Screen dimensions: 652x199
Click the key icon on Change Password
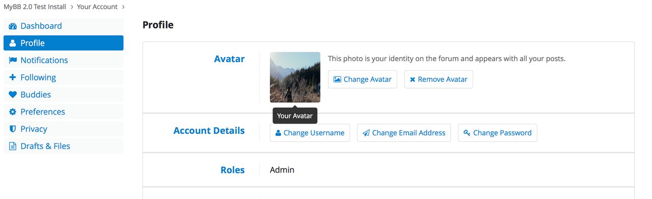point(467,133)
